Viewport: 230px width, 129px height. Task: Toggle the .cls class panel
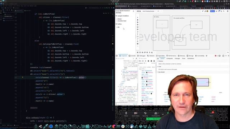tap(143, 61)
